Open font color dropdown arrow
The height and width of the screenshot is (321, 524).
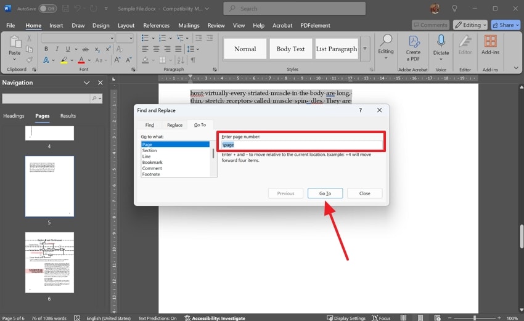pos(89,60)
